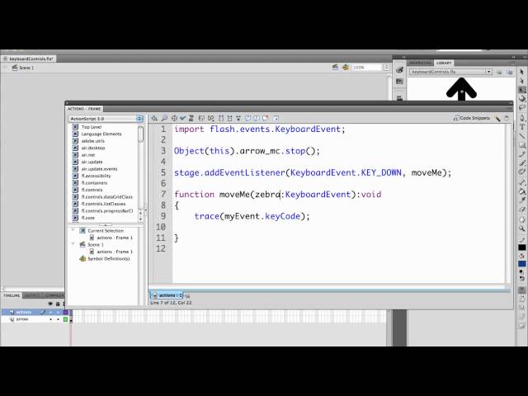Switch to the LIBRARY tab
The image size is (528, 396).
pyautogui.click(x=444, y=63)
